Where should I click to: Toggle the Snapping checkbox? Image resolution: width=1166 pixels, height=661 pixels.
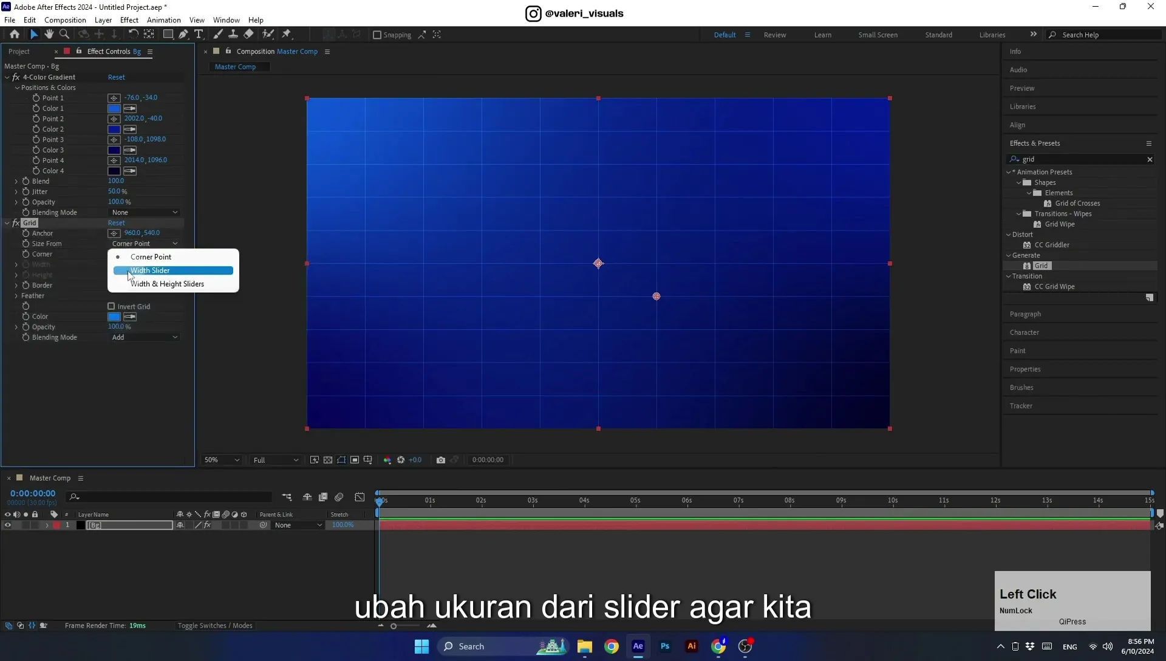pyautogui.click(x=377, y=35)
